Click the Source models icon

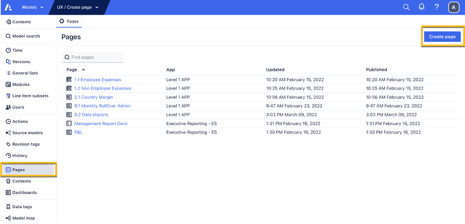8,133
